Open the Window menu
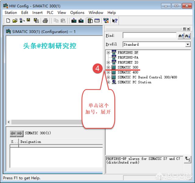Image resolution: width=195 pixels, height=183 pixels. pos(96,13)
